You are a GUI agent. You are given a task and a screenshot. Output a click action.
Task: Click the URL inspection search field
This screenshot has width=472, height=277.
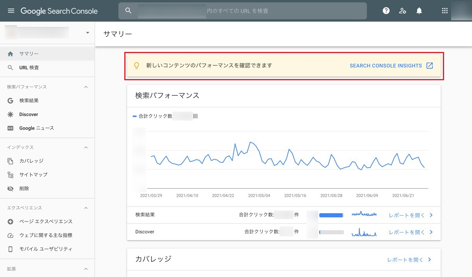tap(242, 11)
